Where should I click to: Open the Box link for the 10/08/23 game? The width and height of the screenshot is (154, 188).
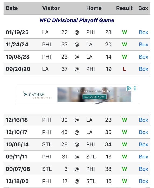pyautogui.click(x=144, y=57)
